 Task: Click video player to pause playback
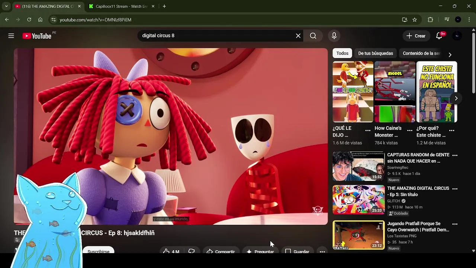pos(171,136)
